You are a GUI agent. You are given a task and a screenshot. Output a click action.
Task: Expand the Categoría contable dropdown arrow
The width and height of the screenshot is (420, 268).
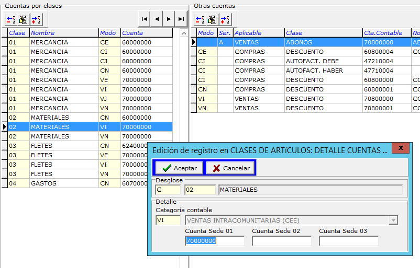tap(393, 220)
